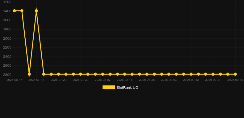This screenshot has width=244, height=118.
Task: Select the data point above 2026-08-16
Action: point(125,74)
